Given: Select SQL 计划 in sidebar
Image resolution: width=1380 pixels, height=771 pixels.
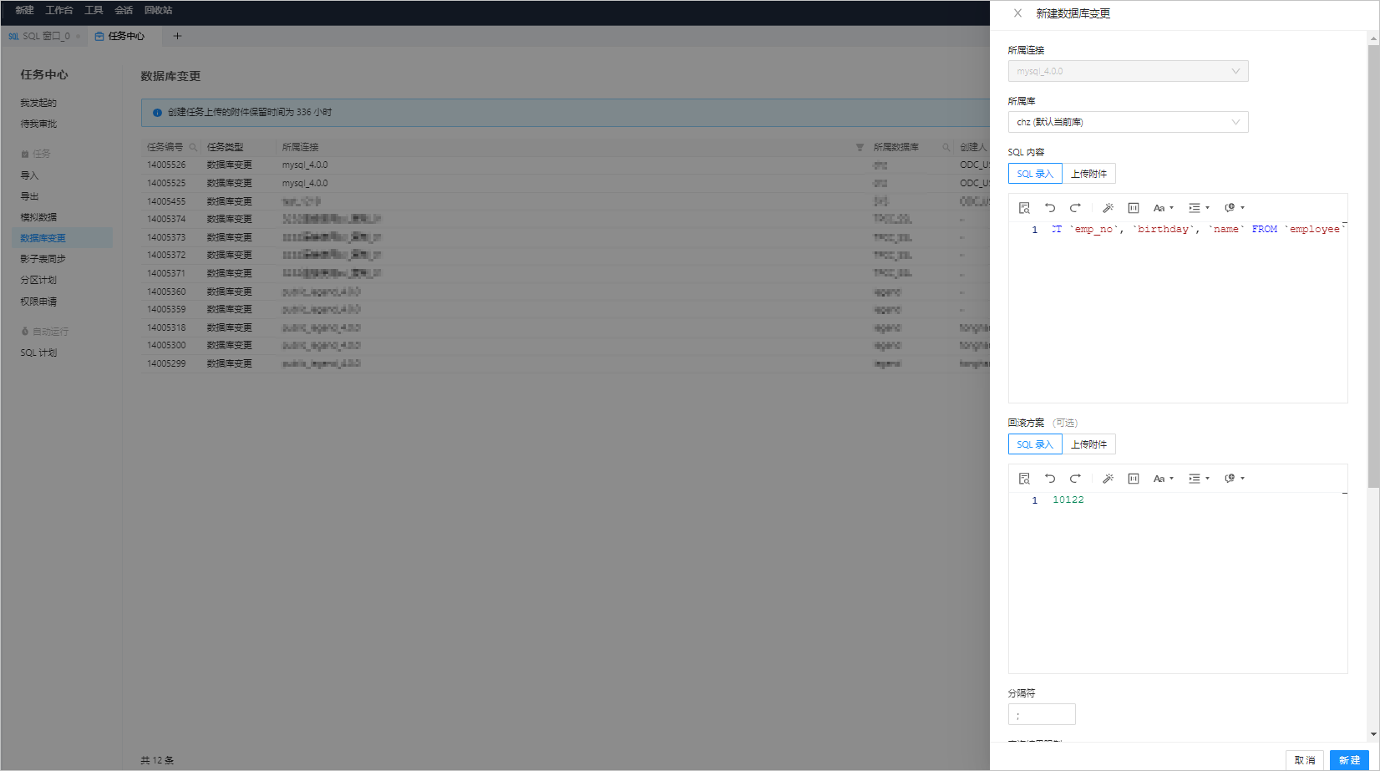Looking at the screenshot, I should pos(38,353).
